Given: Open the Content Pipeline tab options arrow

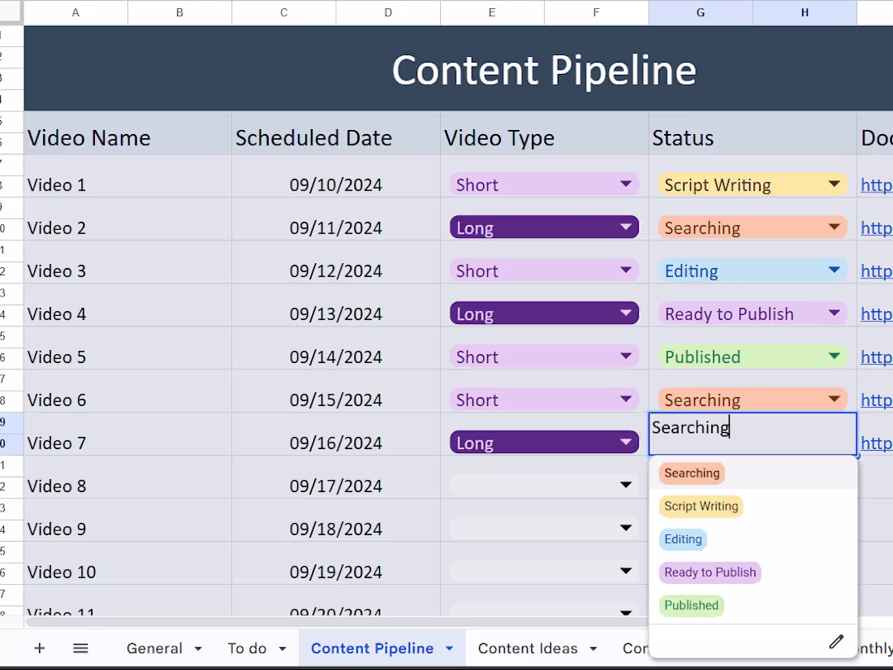Looking at the screenshot, I should tap(449, 648).
